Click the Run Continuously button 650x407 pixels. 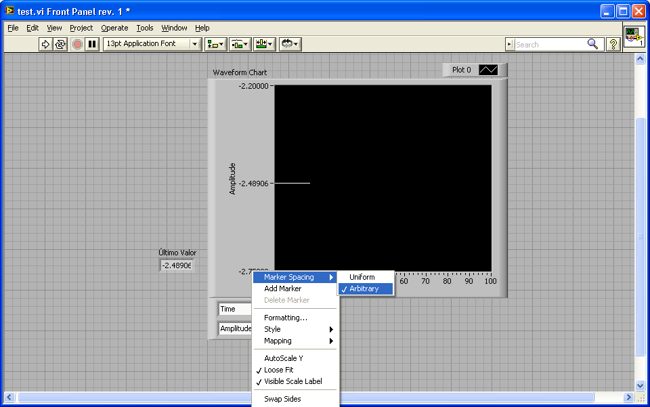pos(60,44)
